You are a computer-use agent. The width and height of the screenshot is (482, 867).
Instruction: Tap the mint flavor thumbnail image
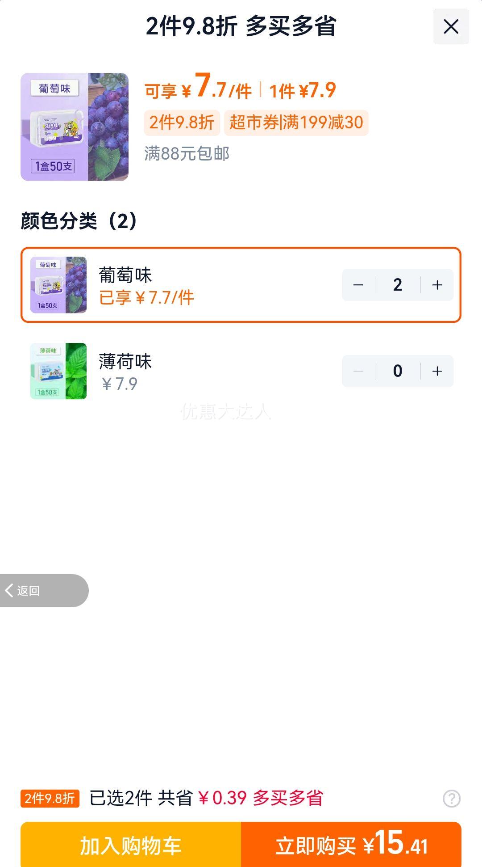tap(58, 371)
